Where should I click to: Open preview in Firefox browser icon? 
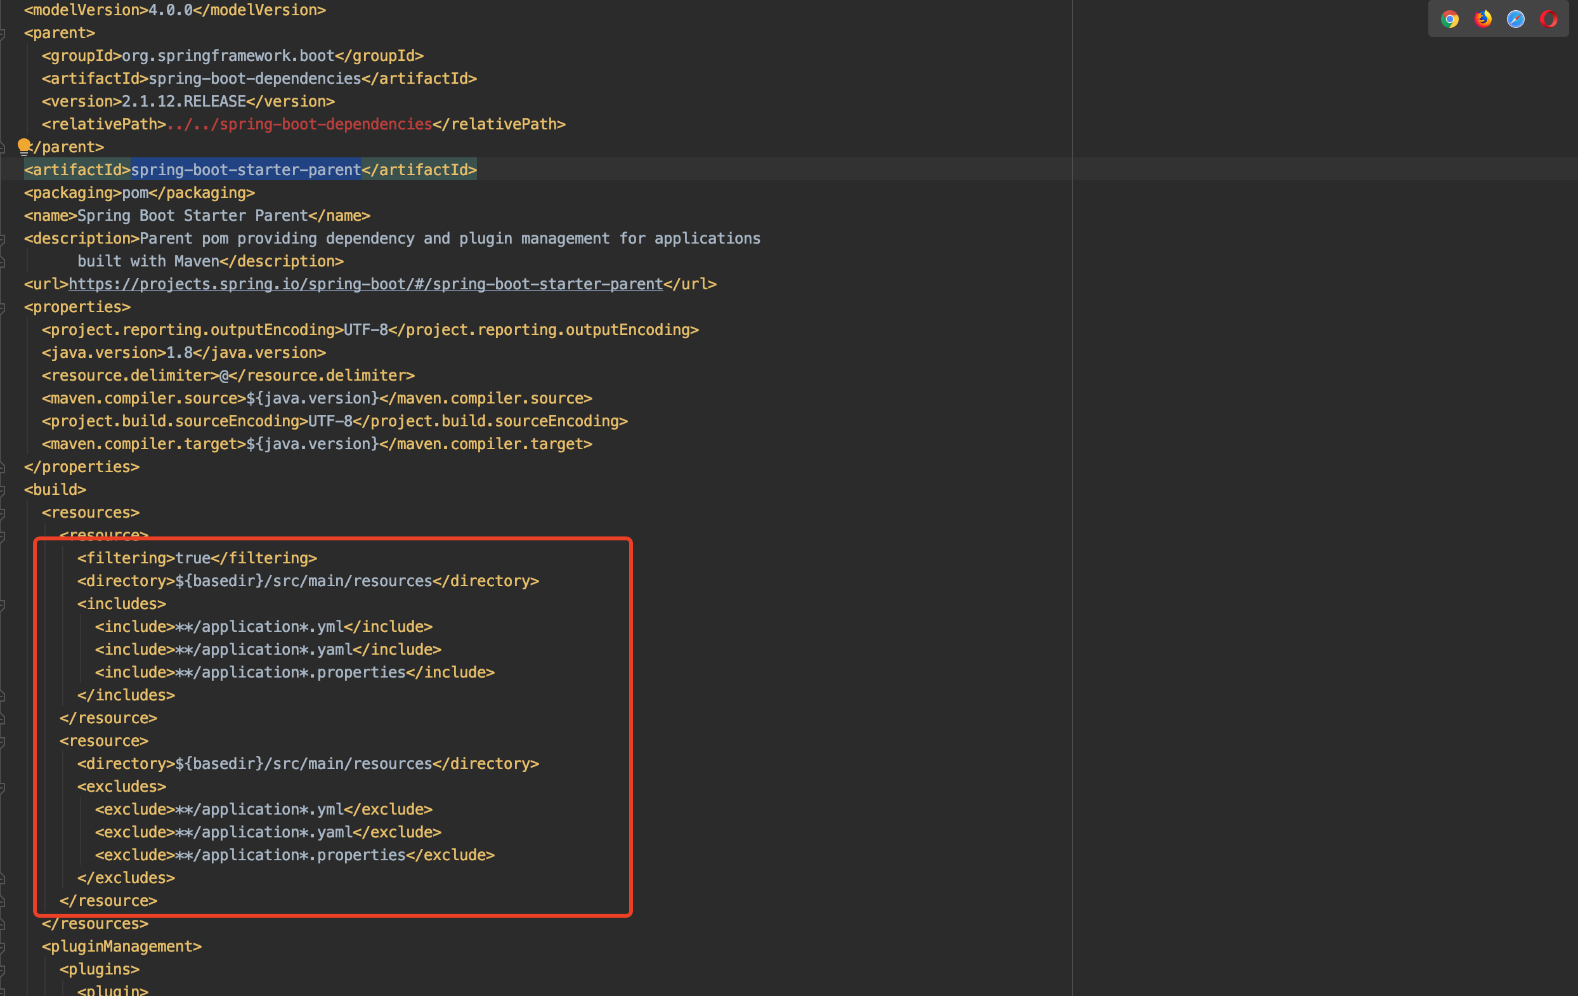(x=1482, y=19)
